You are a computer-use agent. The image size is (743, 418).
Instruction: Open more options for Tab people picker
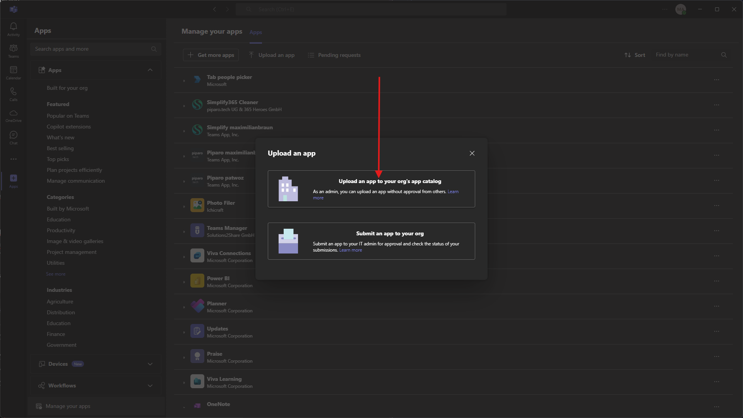[x=717, y=80]
